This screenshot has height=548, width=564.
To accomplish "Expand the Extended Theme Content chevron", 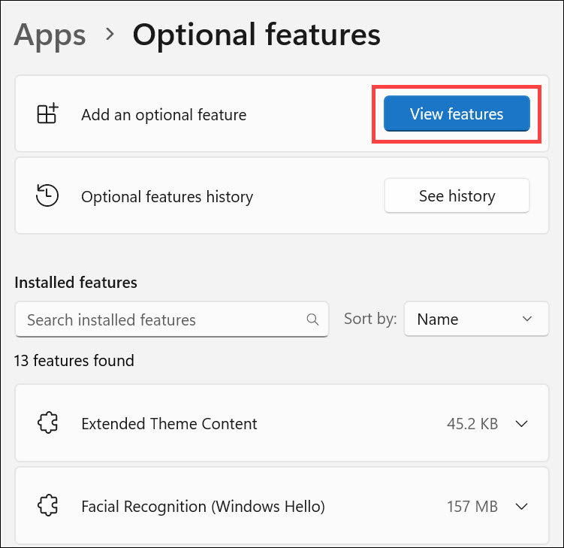I will [x=523, y=423].
